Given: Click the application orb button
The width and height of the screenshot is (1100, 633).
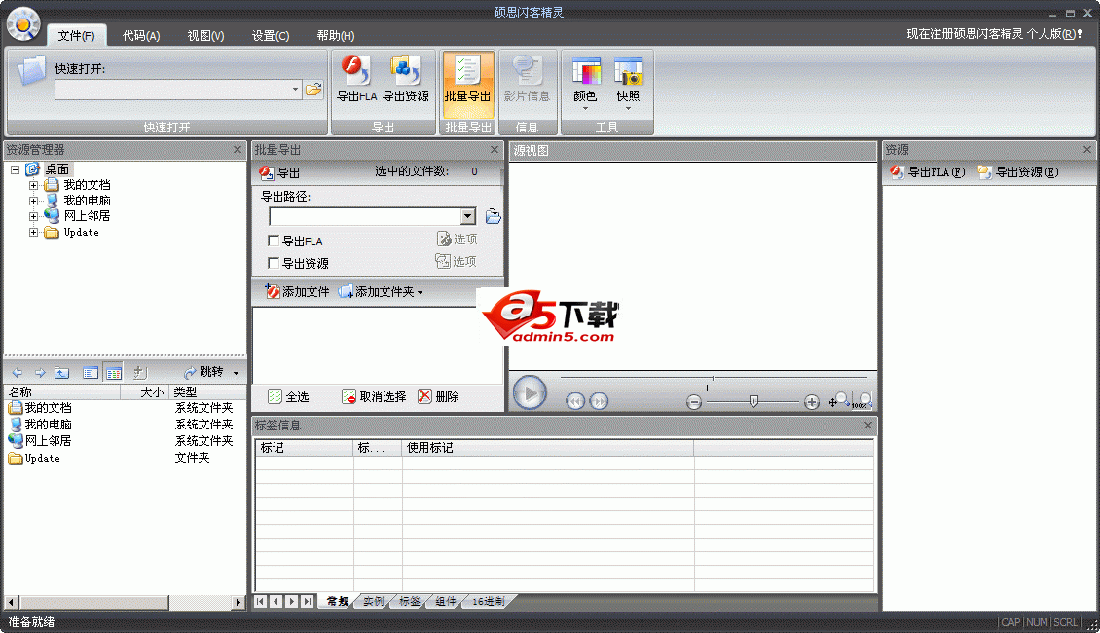Looking at the screenshot, I should tap(23, 24).
